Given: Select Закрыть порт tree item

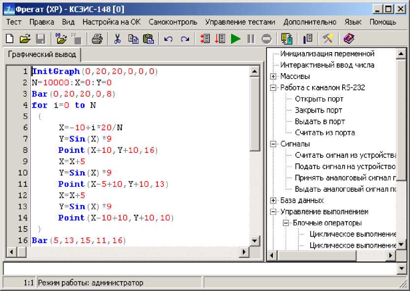Looking at the screenshot, I should point(319,110).
